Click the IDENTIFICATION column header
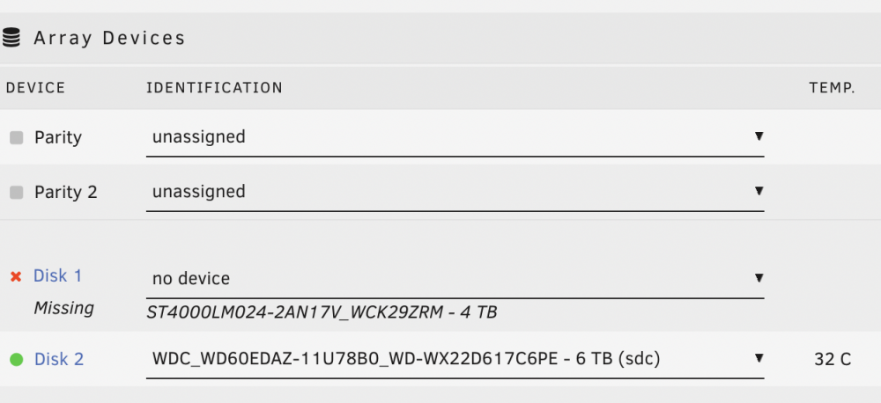Image resolution: width=881 pixels, height=403 pixels. 214,88
